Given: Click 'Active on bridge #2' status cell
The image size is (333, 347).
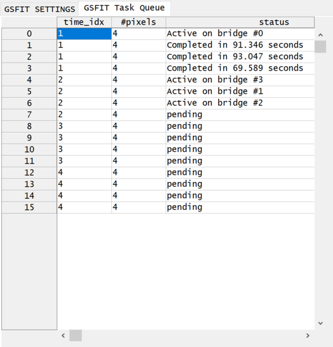Looking at the screenshot, I should (x=240, y=103).
